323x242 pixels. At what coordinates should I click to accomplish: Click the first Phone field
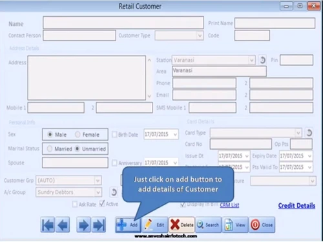(x=204, y=83)
